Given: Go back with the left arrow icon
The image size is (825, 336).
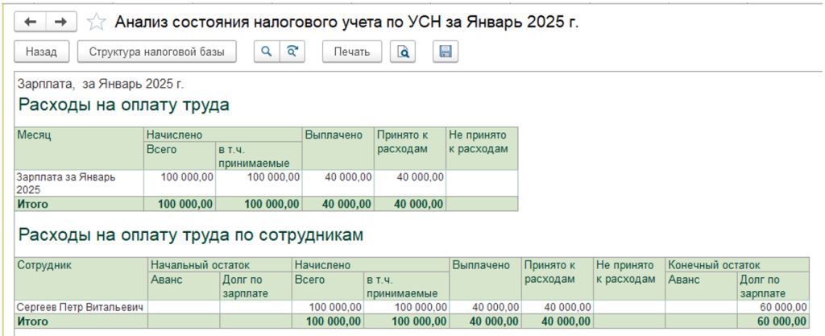Looking at the screenshot, I should [31, 22].
